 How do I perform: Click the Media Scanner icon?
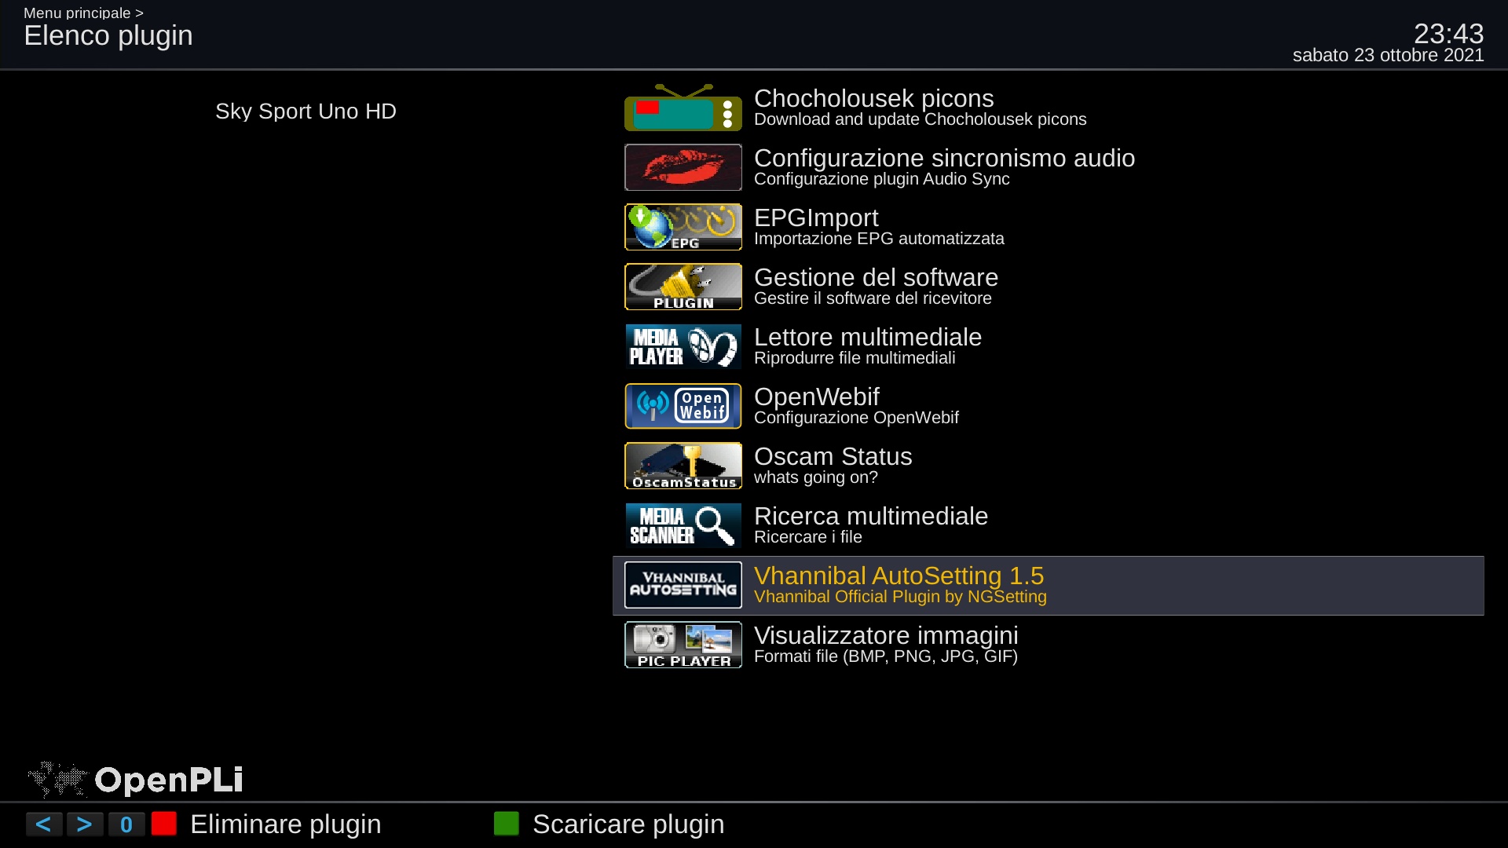click(x=683, y=525)
